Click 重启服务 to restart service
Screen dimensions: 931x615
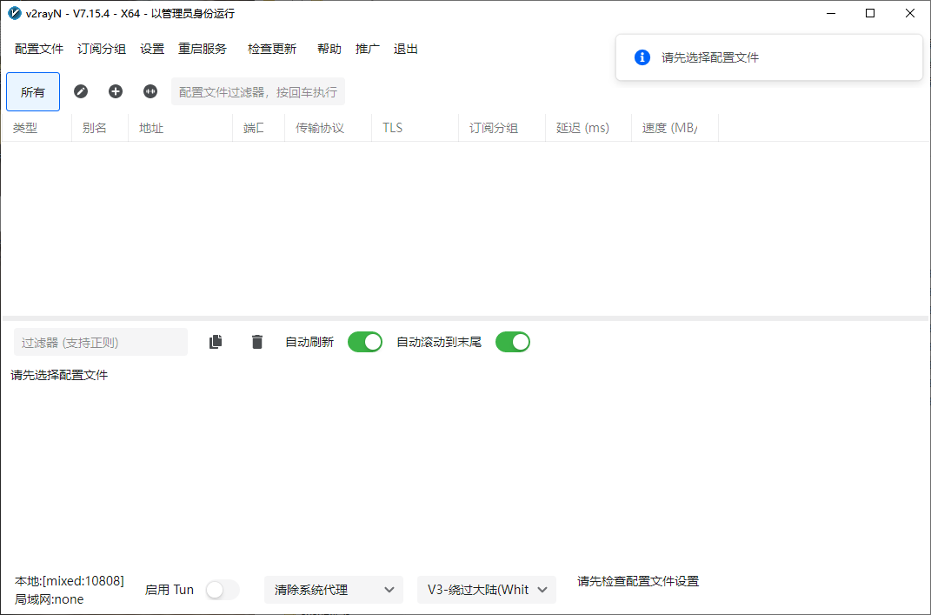point(203,49)
